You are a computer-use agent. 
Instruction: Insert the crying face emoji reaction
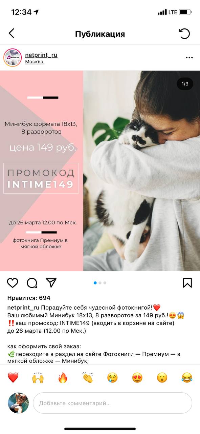pos(112,377)
